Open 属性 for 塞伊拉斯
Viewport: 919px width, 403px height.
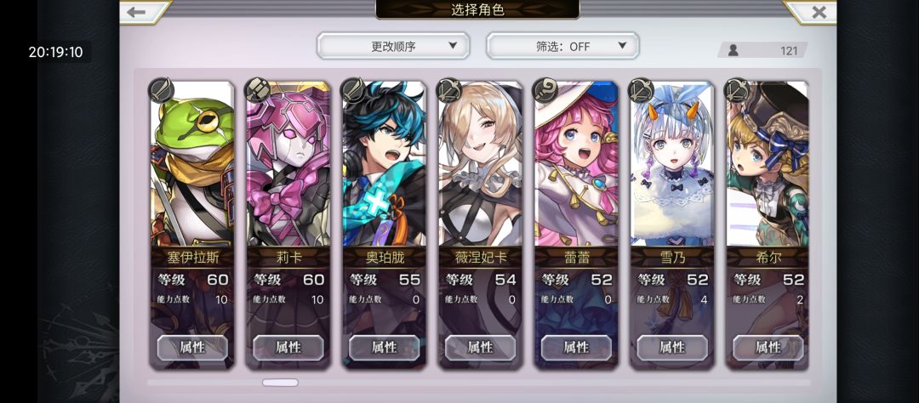click(192, 348)
